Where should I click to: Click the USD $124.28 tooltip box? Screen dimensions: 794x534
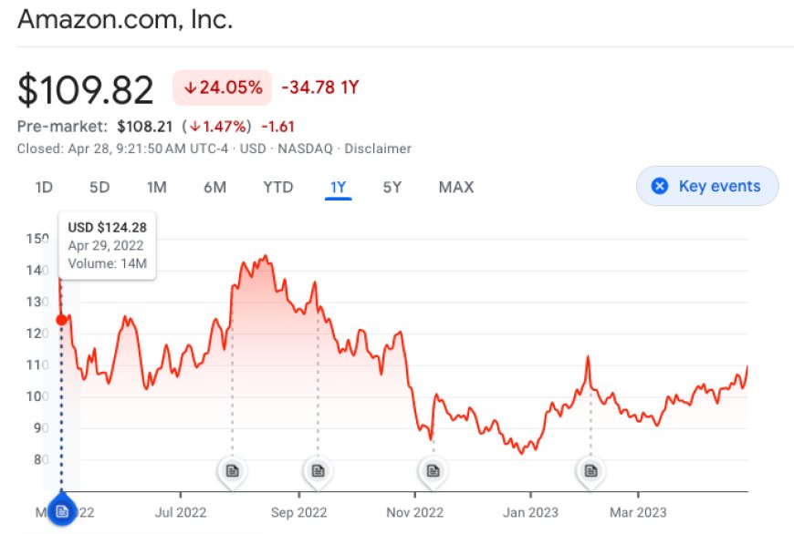tap(109, 246)
